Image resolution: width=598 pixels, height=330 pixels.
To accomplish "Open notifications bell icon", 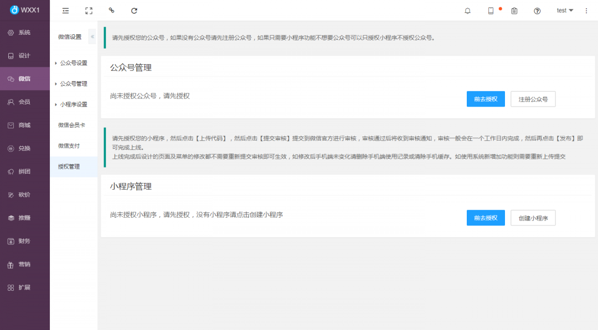I will pos(468,11).
